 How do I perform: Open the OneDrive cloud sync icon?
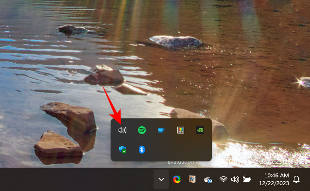[208, 180]
